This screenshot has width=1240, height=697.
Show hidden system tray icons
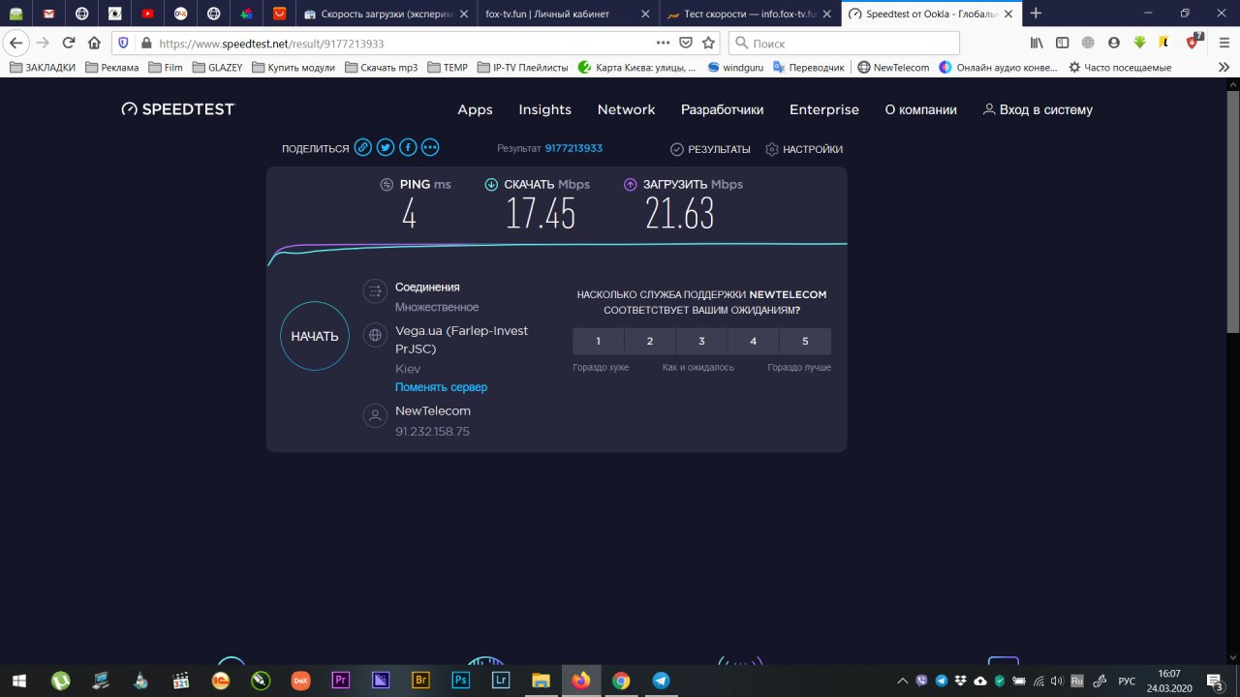point(903,681)
